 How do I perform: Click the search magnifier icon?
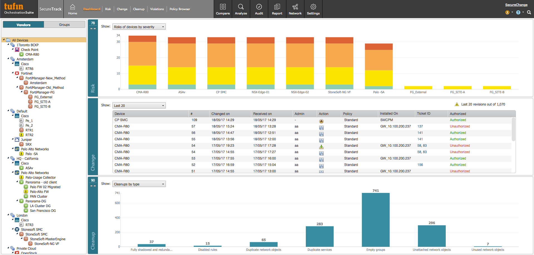click(529, 12)
